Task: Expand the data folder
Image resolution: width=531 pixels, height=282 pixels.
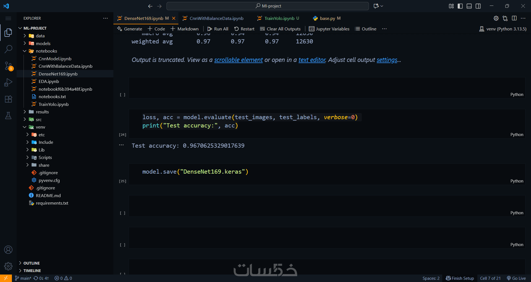Action: [40, 36]
